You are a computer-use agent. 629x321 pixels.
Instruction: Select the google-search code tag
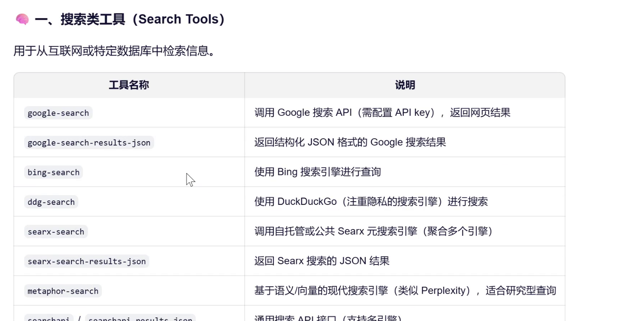(x=58, y=113)
